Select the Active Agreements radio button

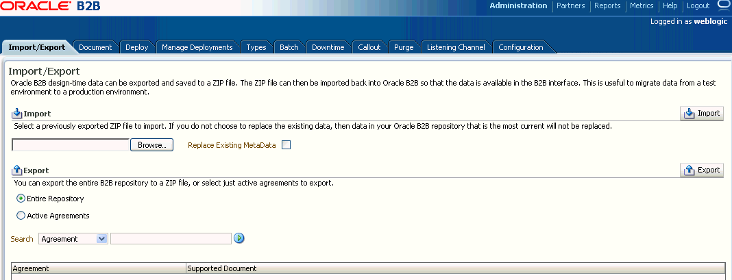(21, 216)
